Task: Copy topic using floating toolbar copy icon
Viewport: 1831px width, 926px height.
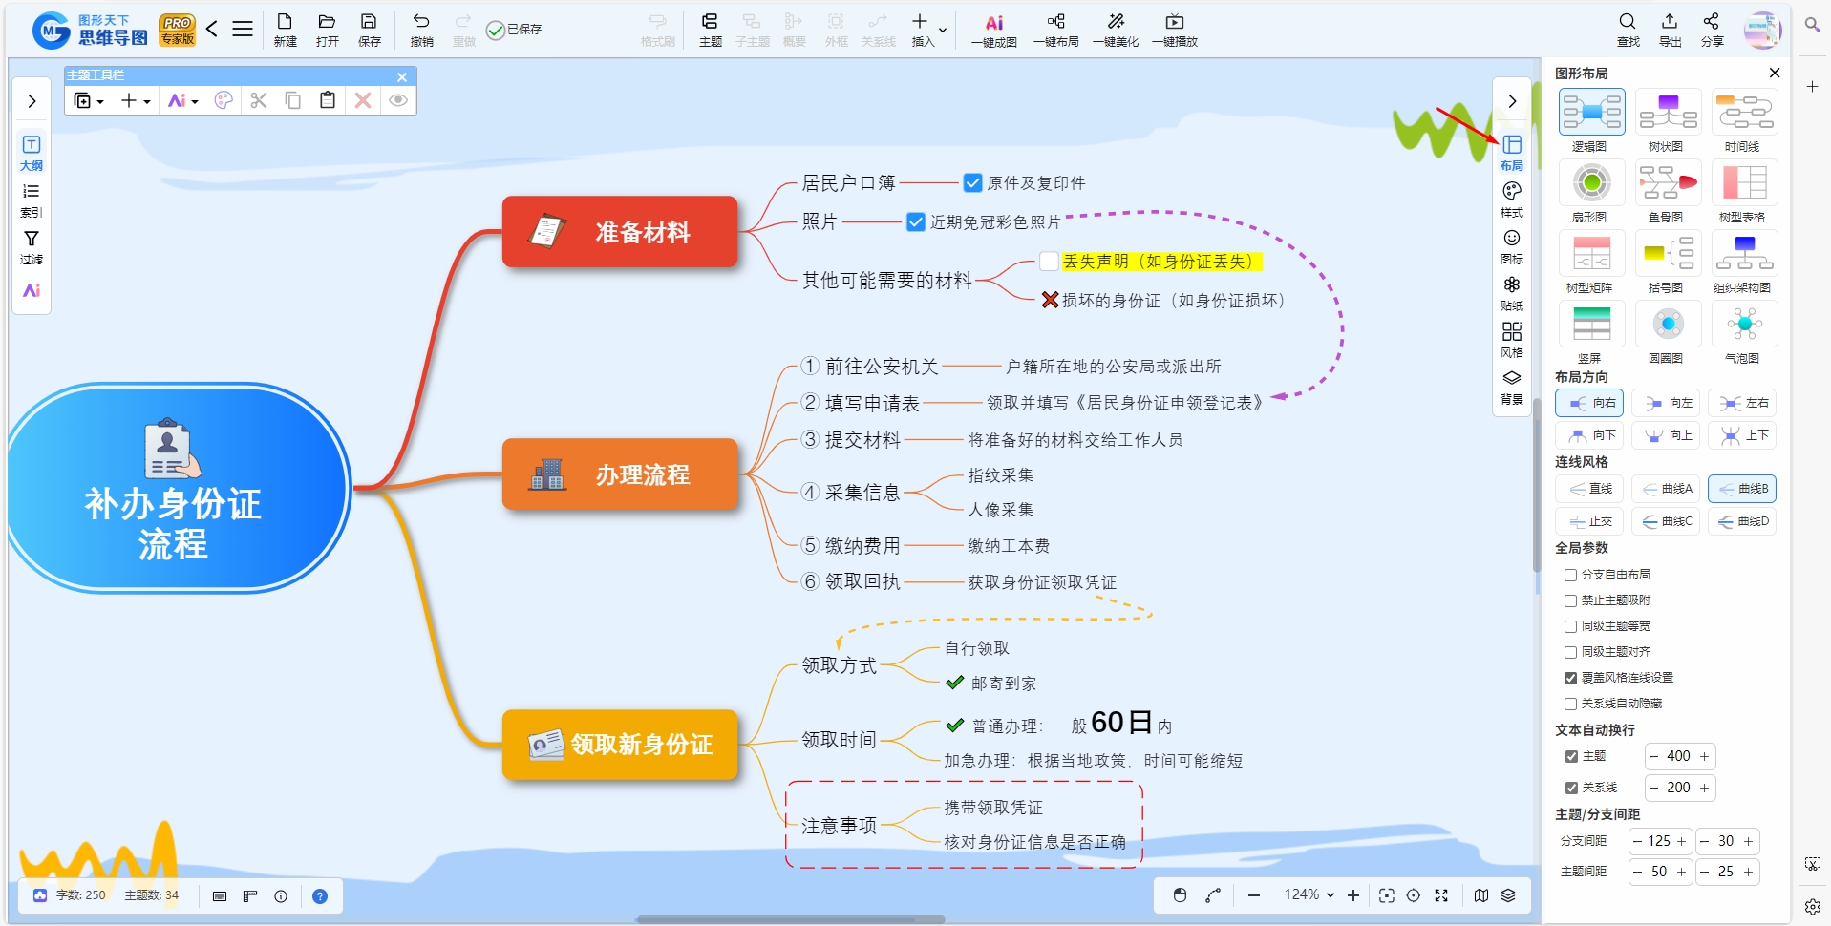Action: tap(293, 100)
